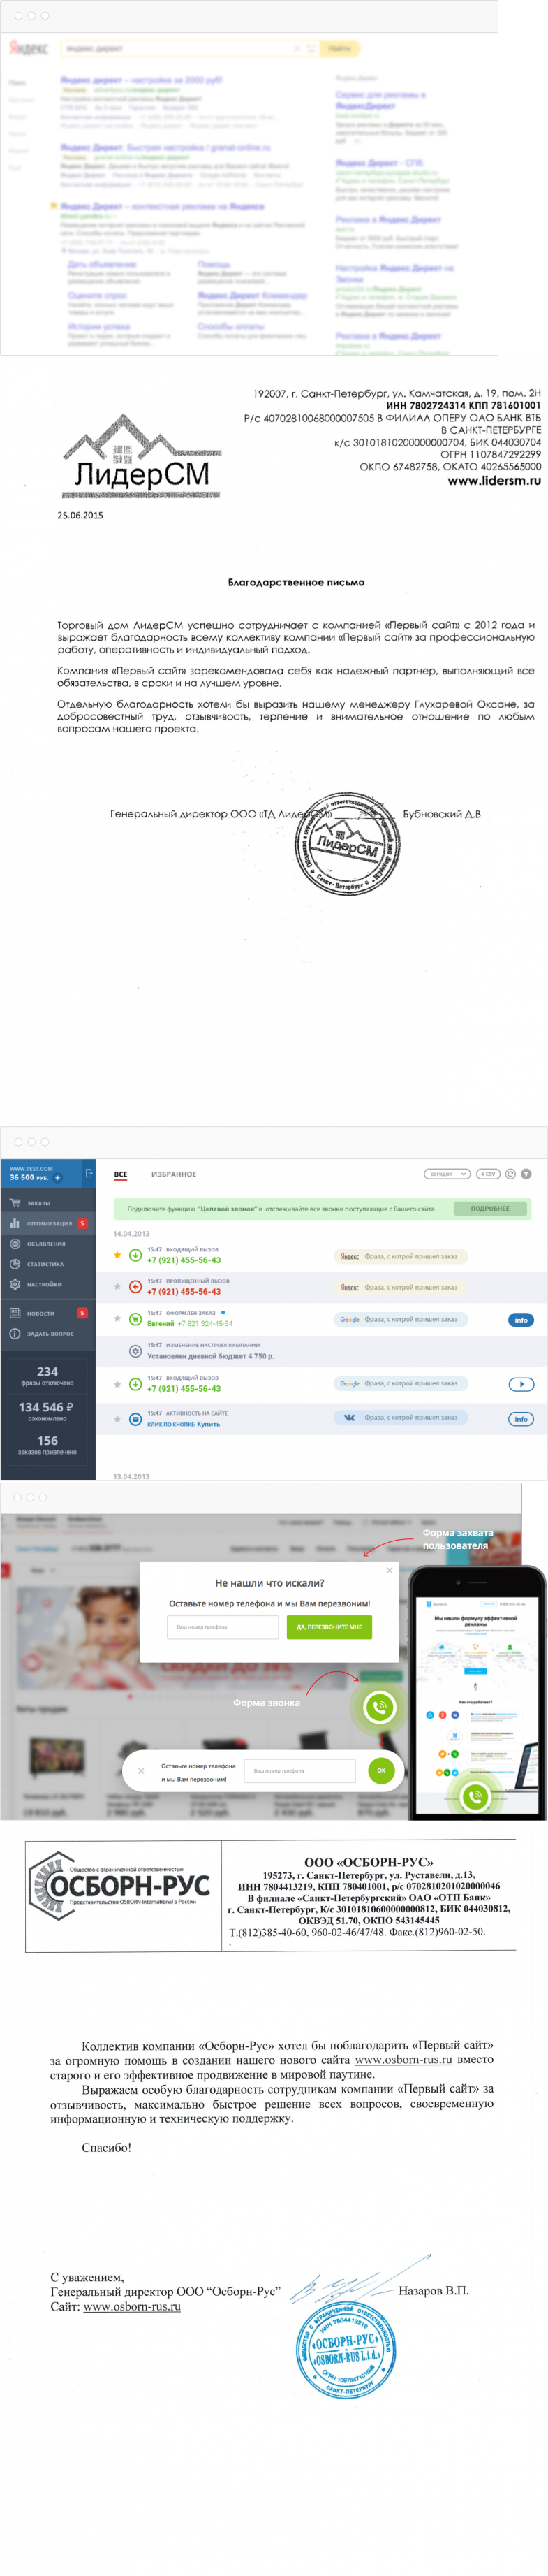Viewport: 548px width, 2576px height.
Task: Click 'Установлен дневной бюджет 4 750 р.' entry
Action: pos(210,1356)
